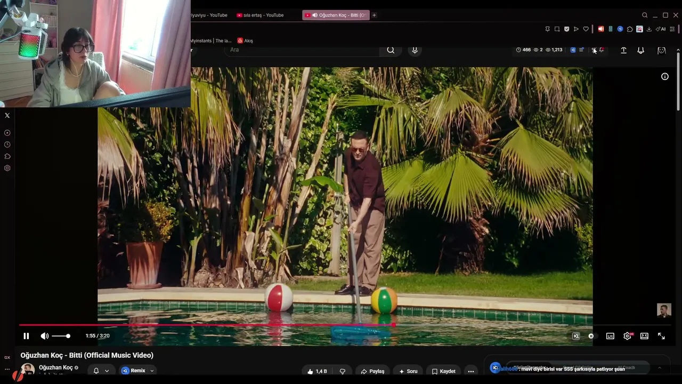This screenshot has width=682, height=384.
Task: Collapse the chat panel chevron
Action: [659, 367]
